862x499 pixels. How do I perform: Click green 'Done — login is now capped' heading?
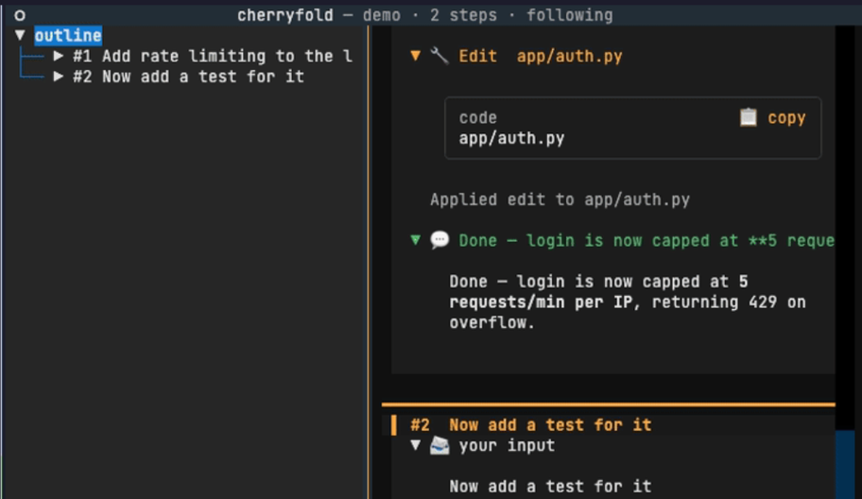(x=646, y=241)
